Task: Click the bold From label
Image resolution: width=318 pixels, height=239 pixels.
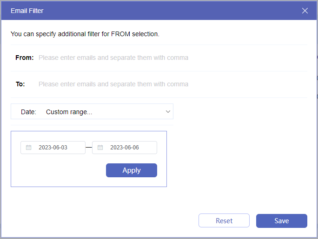Action: [x=24, y=58]
